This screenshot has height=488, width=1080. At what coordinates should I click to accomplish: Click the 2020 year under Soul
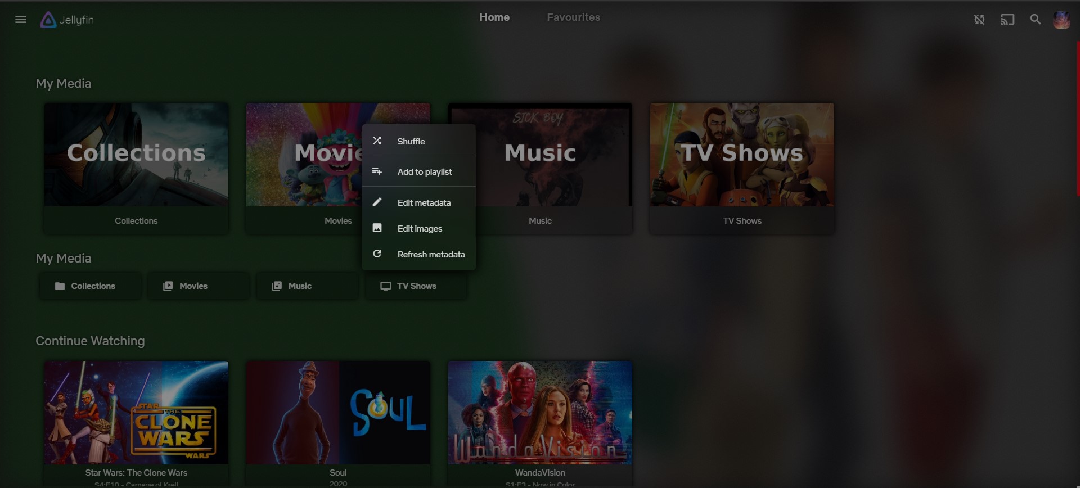[338, 484]
